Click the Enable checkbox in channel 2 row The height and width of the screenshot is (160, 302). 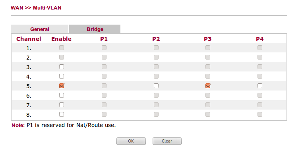(61, 57)
